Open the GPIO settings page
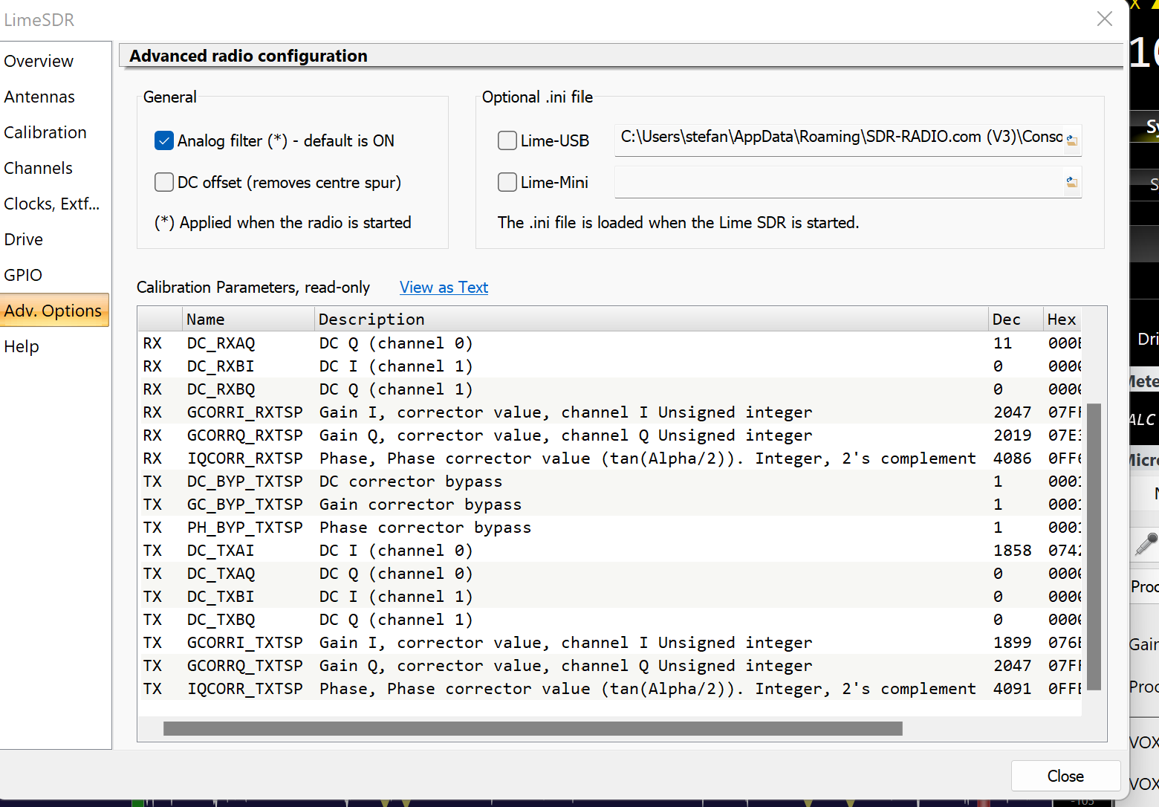 coord(23,275)
